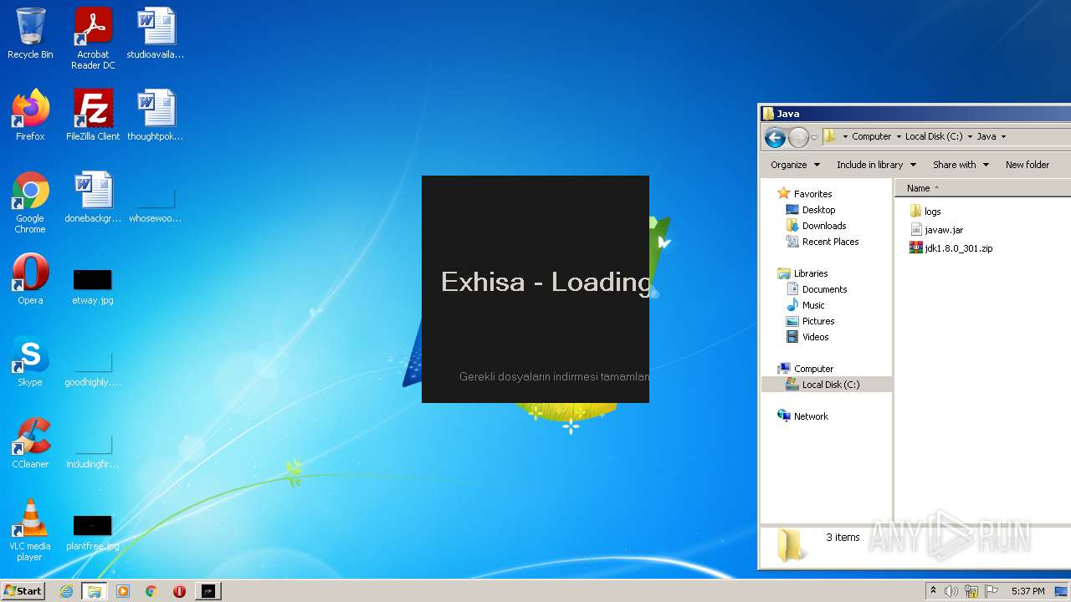
Task: Launch Acrobat Reader DC from the desktop
Action: pyautogui.click(x=93, y=38)
